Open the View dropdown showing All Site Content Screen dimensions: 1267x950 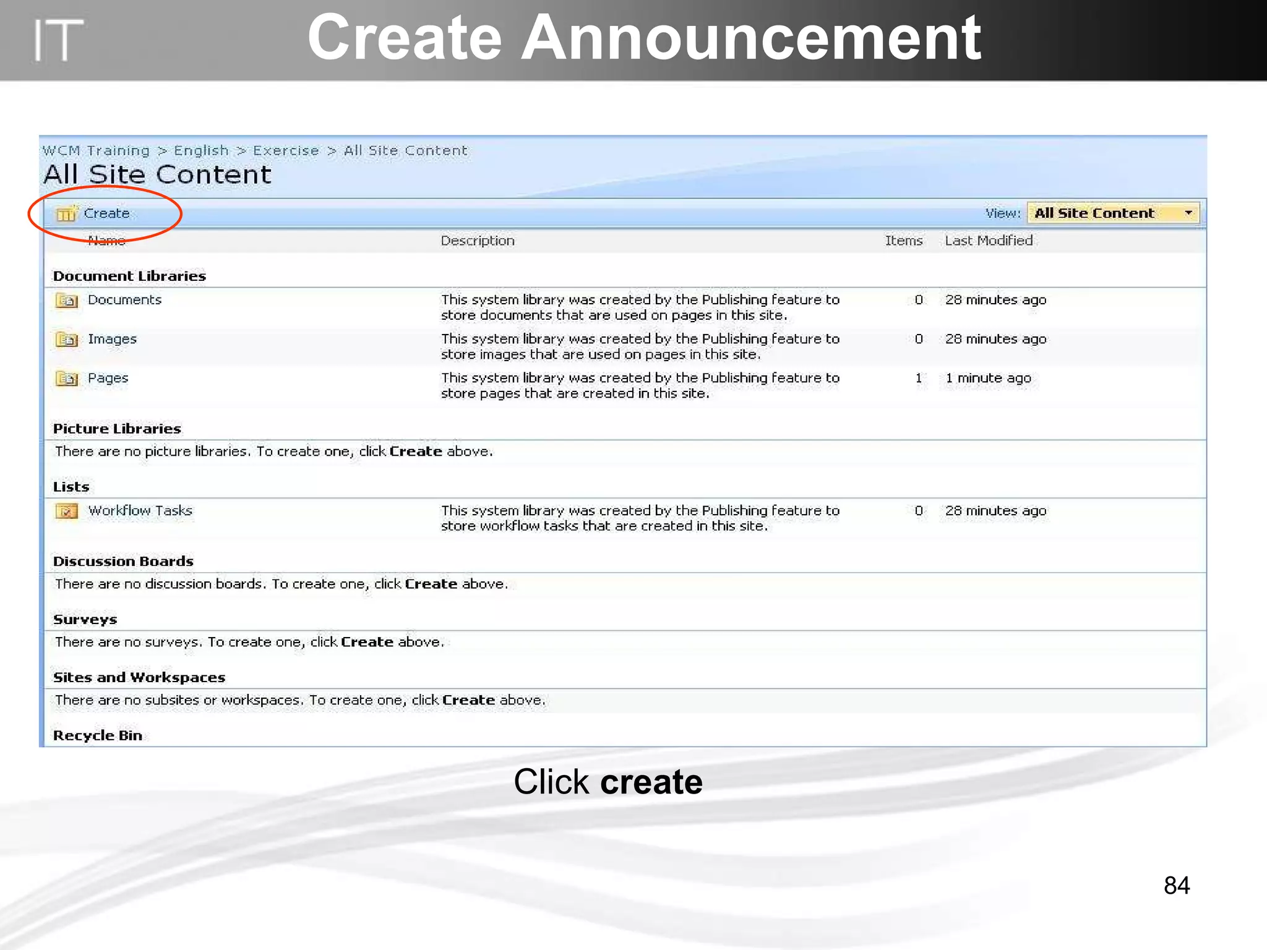coord(1113,213)
